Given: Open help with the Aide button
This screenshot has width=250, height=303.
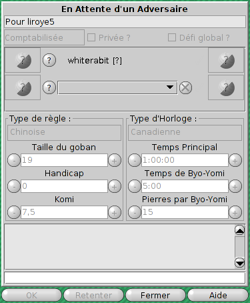Looking at the screenshot, I should point(218,296).
